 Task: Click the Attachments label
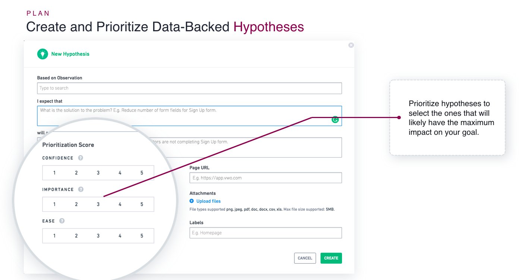tap(203, 193)
